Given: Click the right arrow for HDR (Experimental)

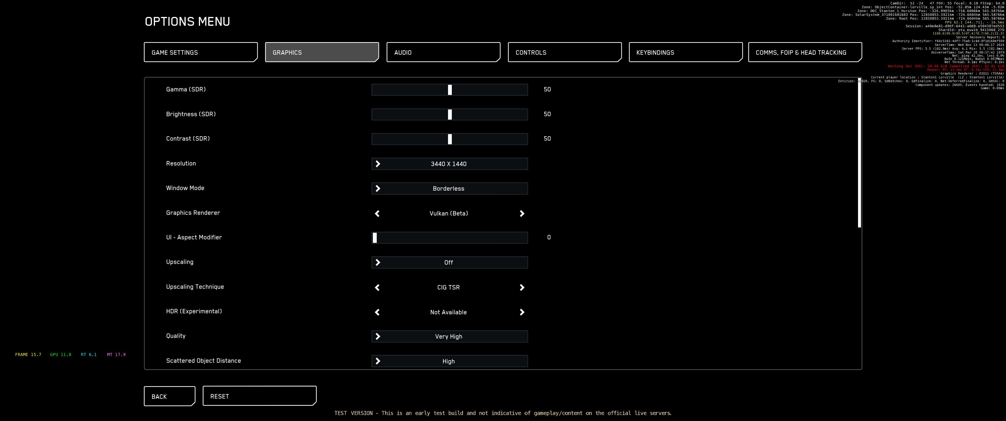Looking at the screenshot, I should click(x=522, y=312).
